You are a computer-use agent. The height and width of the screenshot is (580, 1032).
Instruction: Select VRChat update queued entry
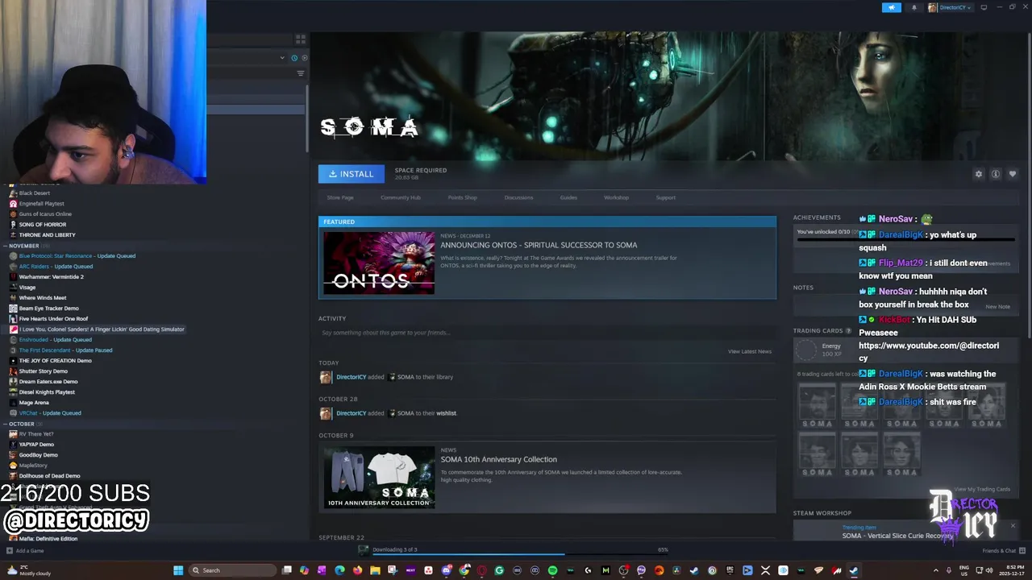(x=50, y=413)
